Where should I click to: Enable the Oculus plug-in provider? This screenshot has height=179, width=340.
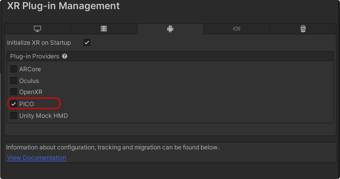point(14,81)
